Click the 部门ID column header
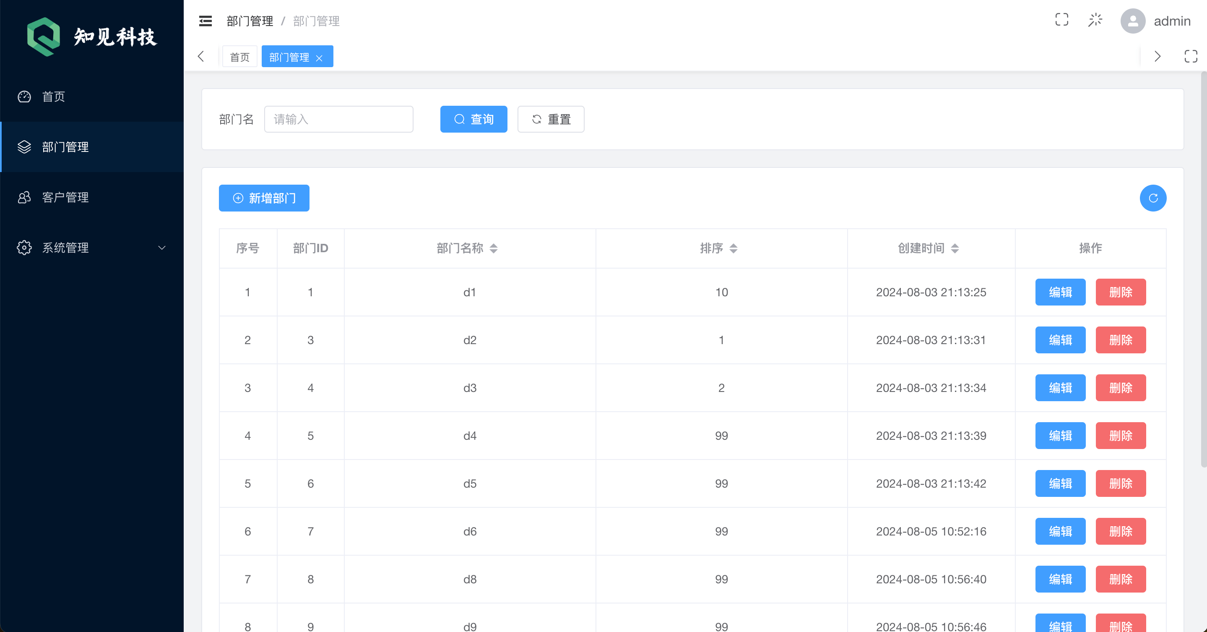This screenshot has height=632, width=1207. (310, 248)
